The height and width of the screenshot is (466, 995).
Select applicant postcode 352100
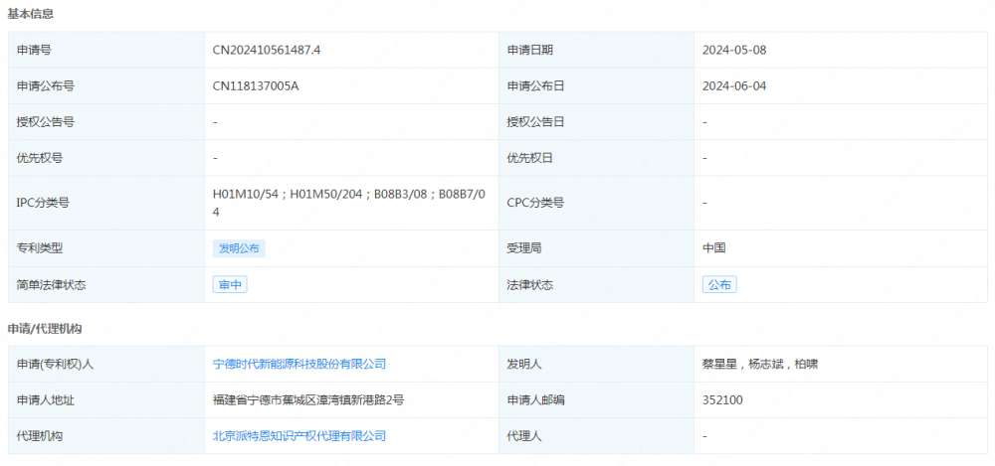point(722,400)
